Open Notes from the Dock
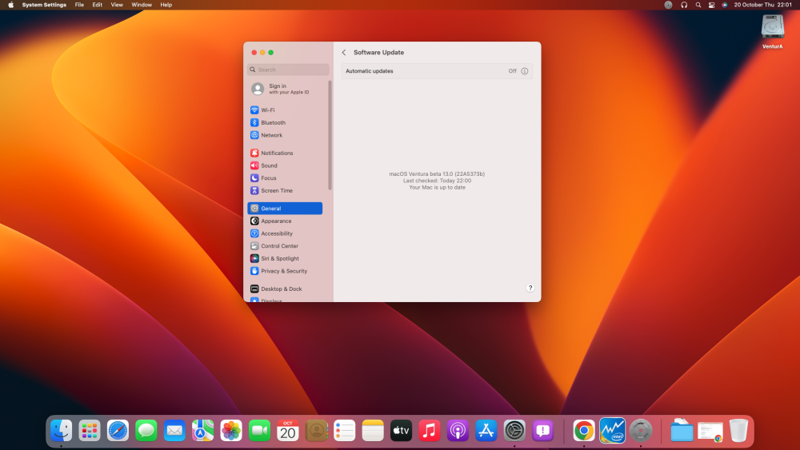Screen dimensions: 800x450 tap(373, 431)
